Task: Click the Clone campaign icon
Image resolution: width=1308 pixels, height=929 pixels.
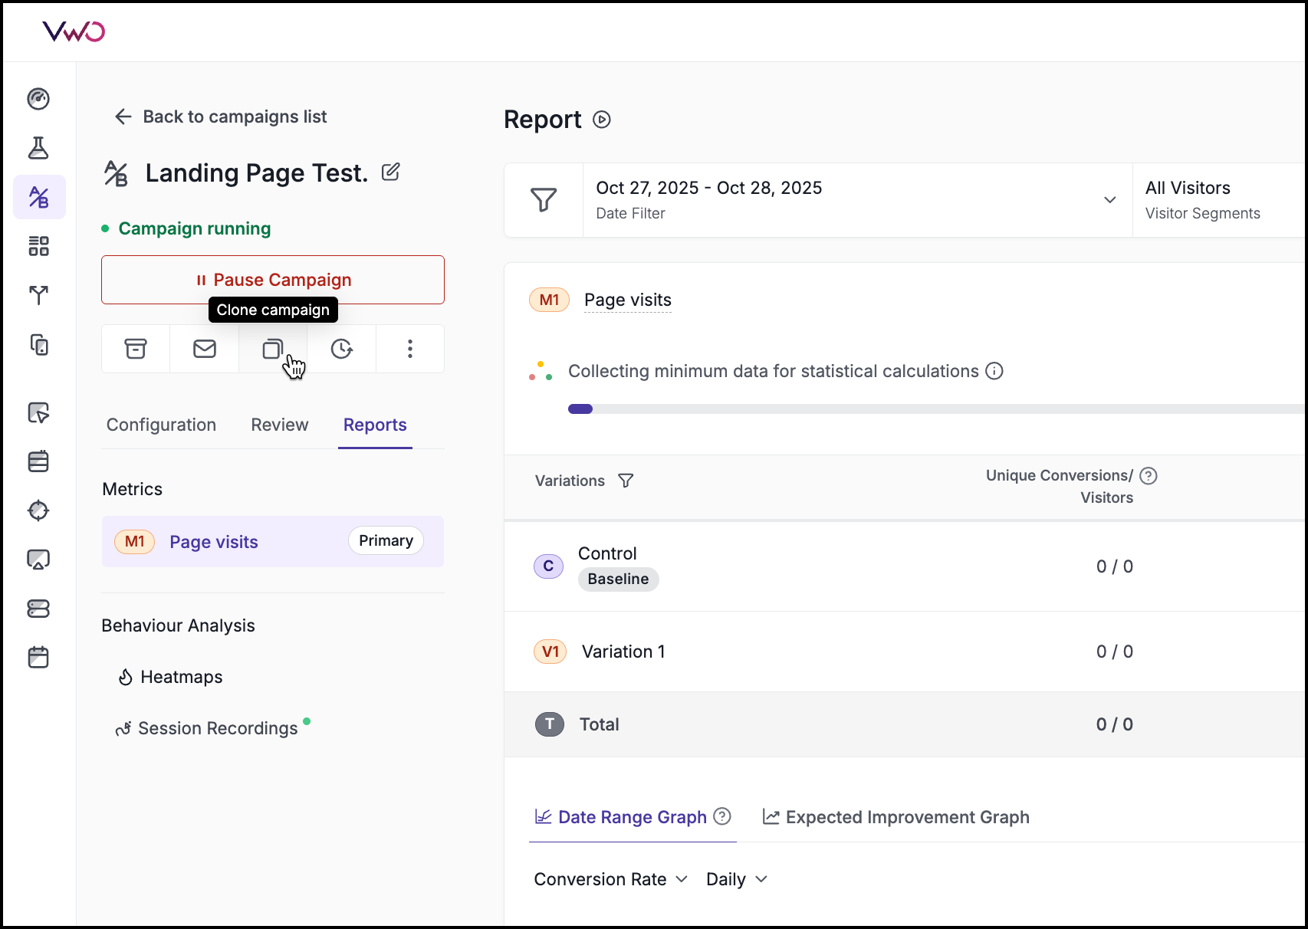Action: click(273, 350)
